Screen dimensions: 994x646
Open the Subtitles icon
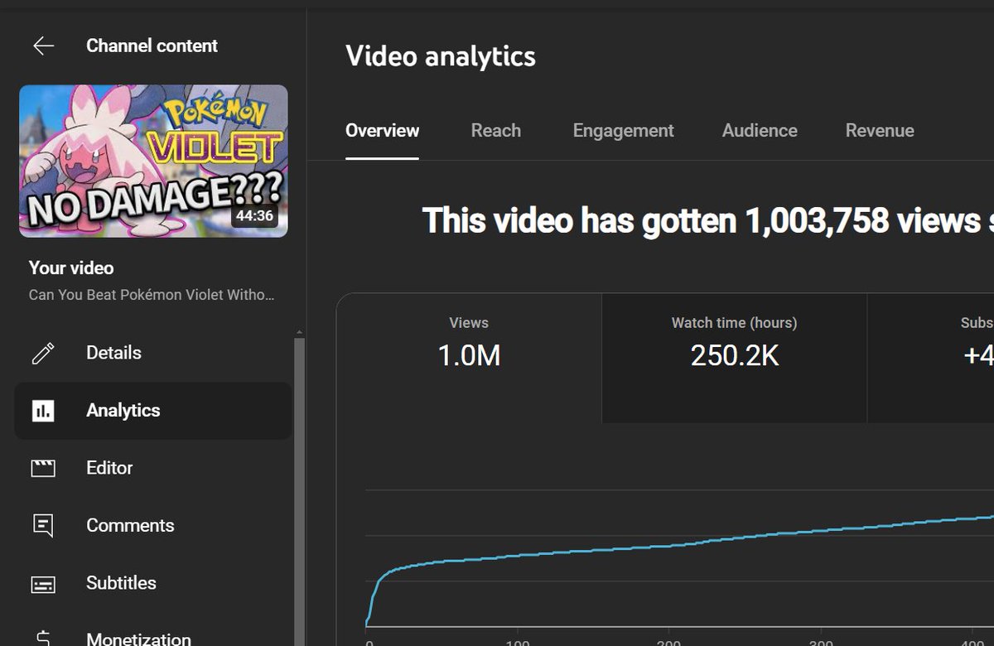point(43,584)
